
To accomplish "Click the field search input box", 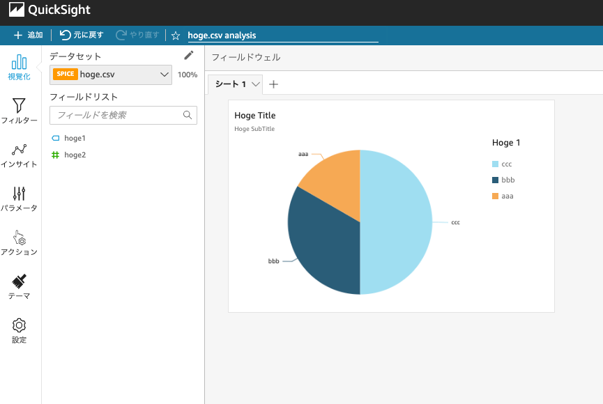I will click(x=117, y=115).
